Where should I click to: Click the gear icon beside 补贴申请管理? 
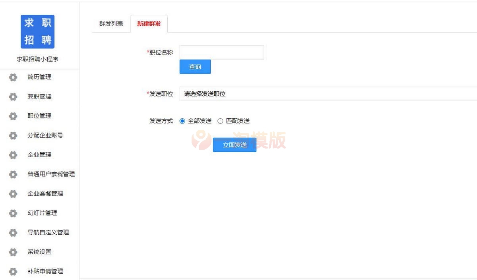tap(13, 271)
